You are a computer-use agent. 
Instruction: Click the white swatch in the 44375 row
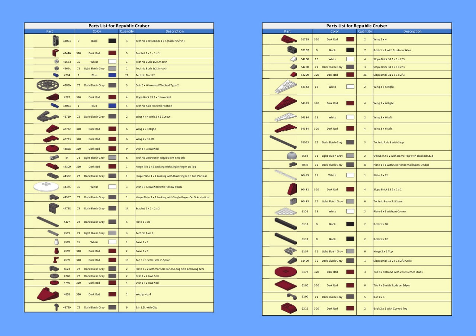[112, 187]
